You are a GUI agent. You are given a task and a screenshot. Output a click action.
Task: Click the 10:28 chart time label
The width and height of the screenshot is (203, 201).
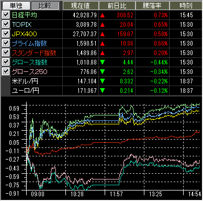77,194
